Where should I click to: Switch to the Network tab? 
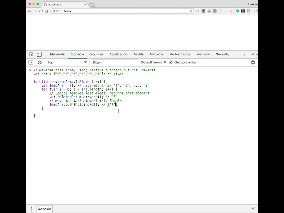pyautogui.click(x=157, y=54)
